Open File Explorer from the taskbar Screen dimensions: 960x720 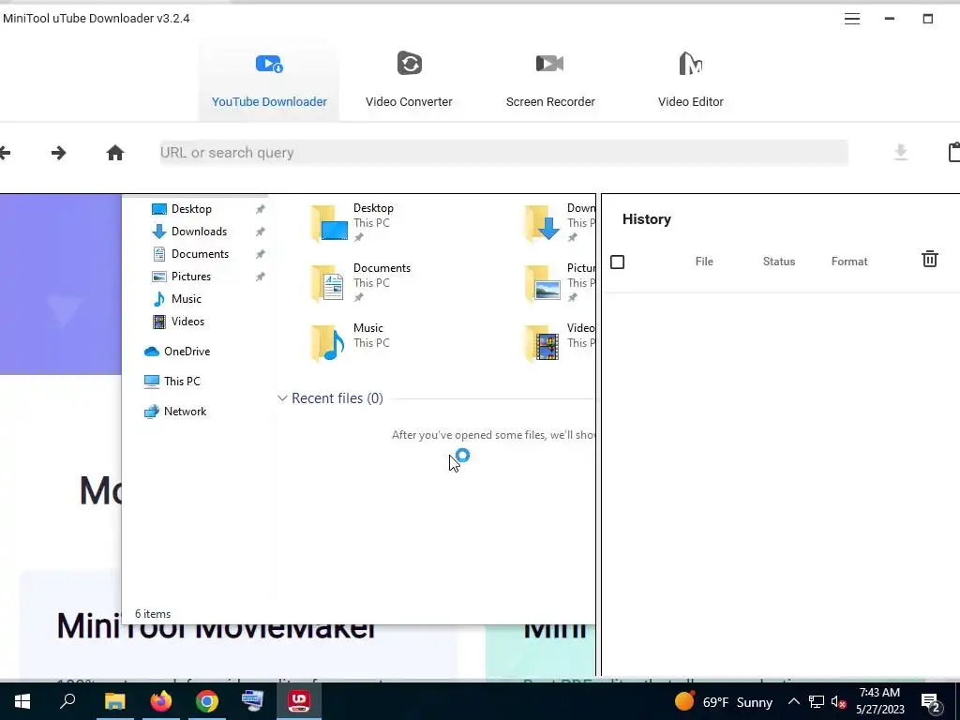coord(114,701)
